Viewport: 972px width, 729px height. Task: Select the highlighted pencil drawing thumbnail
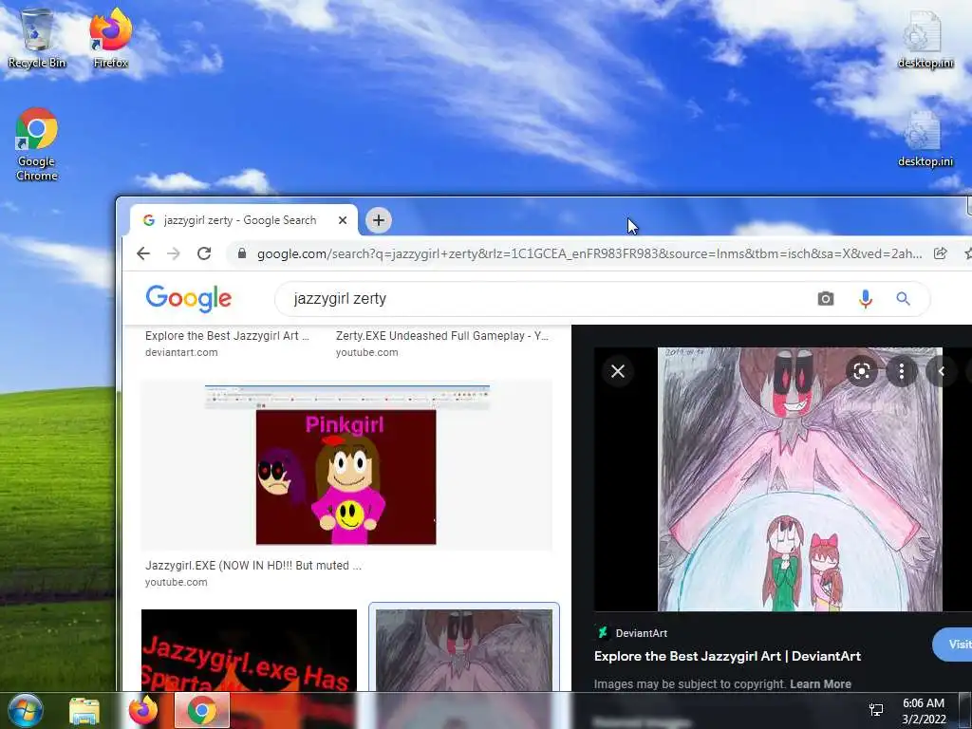point(463,649)
